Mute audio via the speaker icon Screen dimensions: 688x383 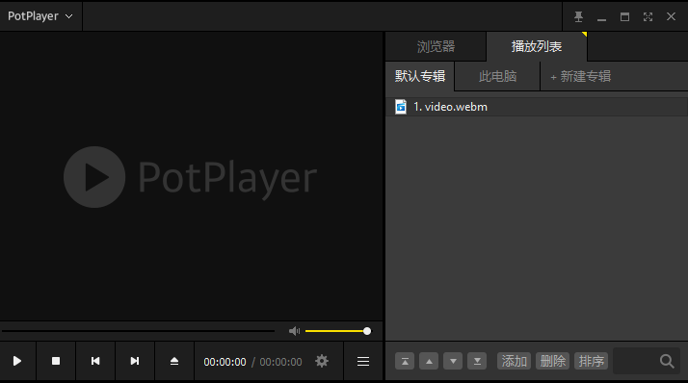pos(295,331)
